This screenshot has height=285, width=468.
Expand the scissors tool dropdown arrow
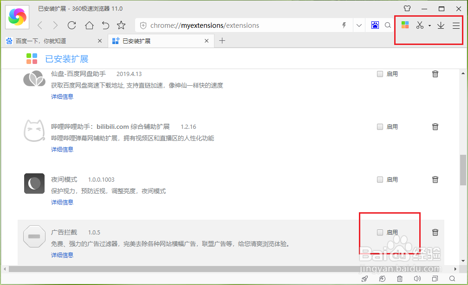[429, 25]
